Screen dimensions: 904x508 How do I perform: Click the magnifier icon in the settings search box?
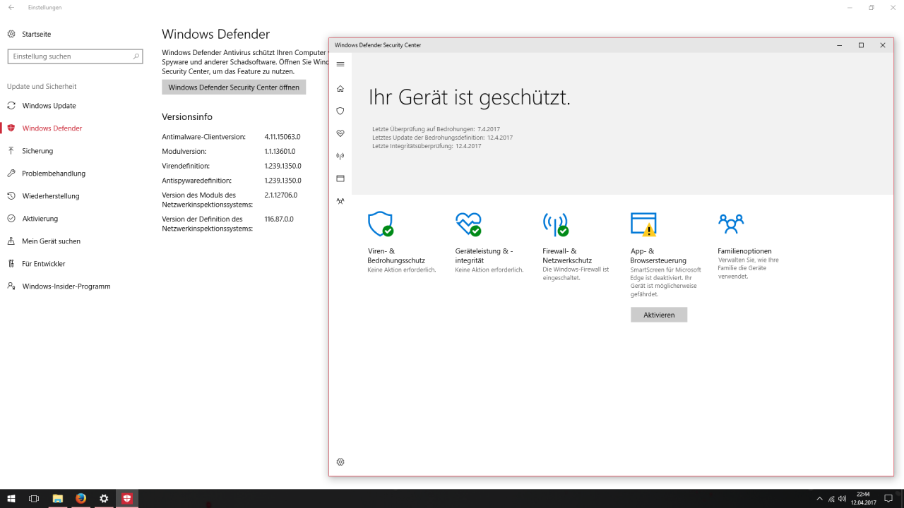[x=136, y=56]
